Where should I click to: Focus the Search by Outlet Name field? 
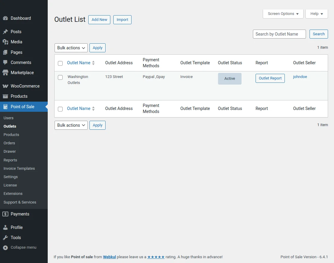[x=279, y=34]
